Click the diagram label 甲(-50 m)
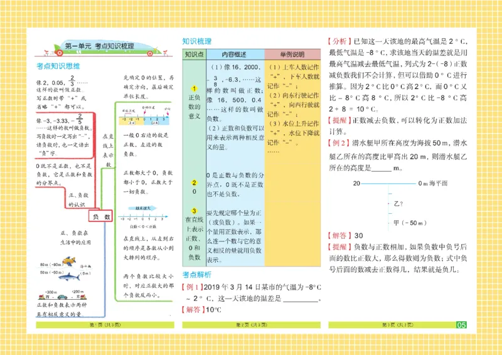The width and height of the screenshot is (502, 355). tap(410, 223)
